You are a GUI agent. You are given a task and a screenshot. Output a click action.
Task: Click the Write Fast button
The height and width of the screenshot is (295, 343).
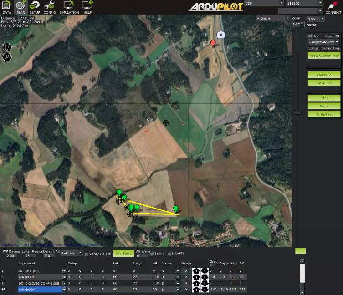[x=324, y=114]
